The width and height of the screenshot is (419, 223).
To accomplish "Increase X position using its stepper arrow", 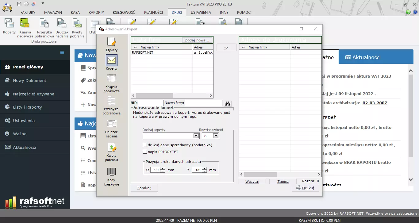I will pyautogui.click(x=163, y=168).
